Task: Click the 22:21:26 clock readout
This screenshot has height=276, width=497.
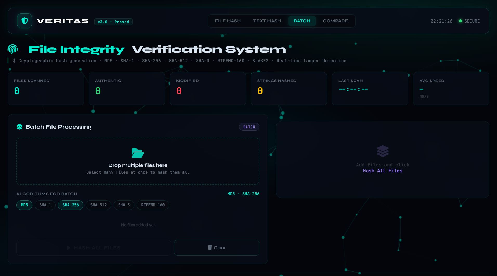Action: (x=441, y=21)
